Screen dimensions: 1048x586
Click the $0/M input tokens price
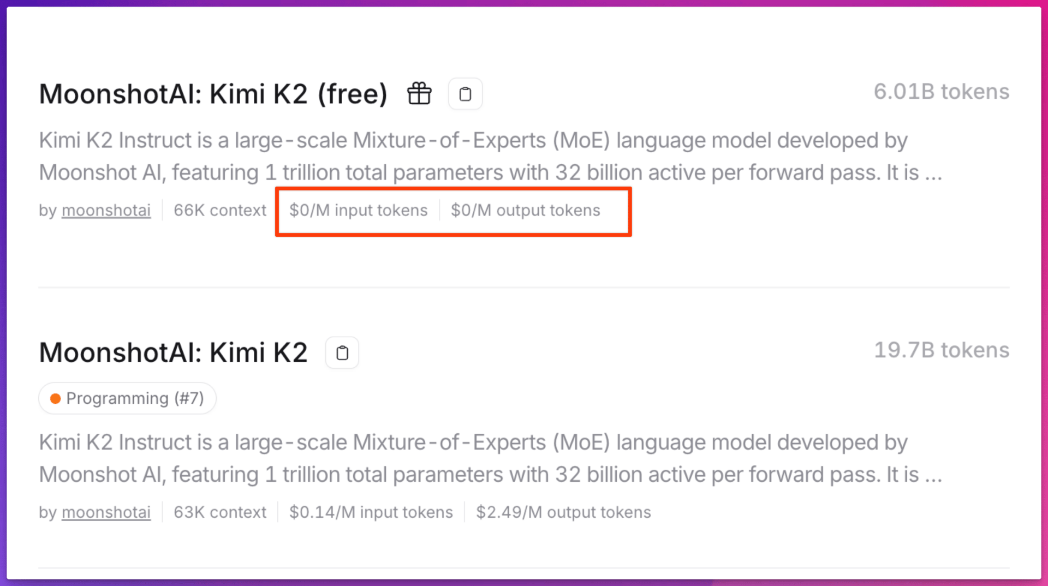pos(359,210)
